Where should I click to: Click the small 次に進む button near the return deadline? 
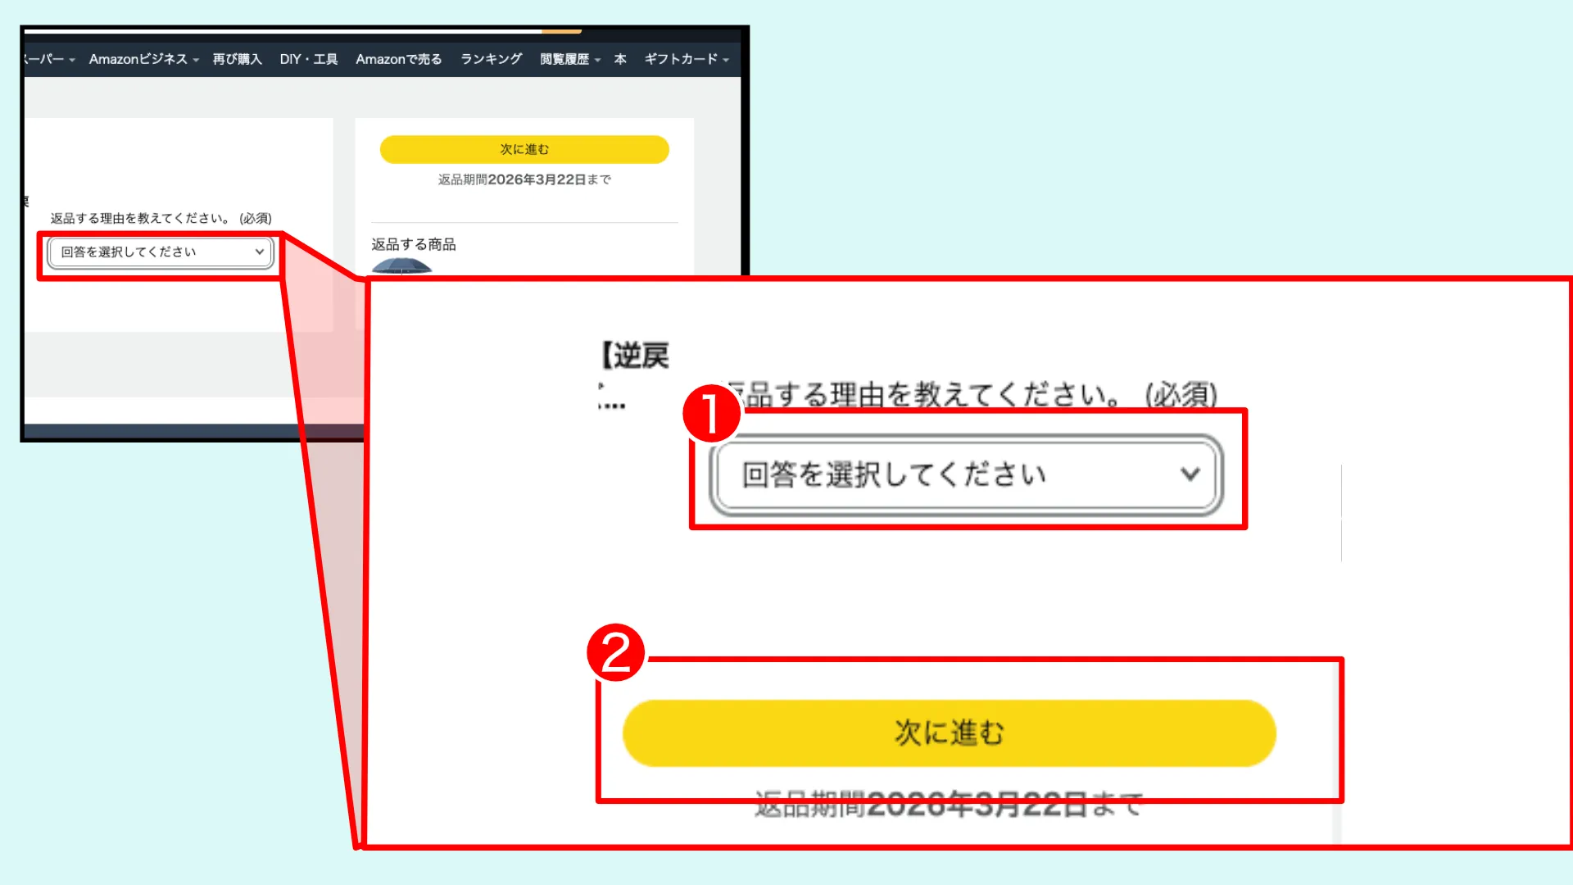(524, 149)
